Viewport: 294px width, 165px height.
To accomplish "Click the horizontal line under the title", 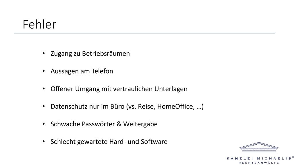I will click(145, 33).
